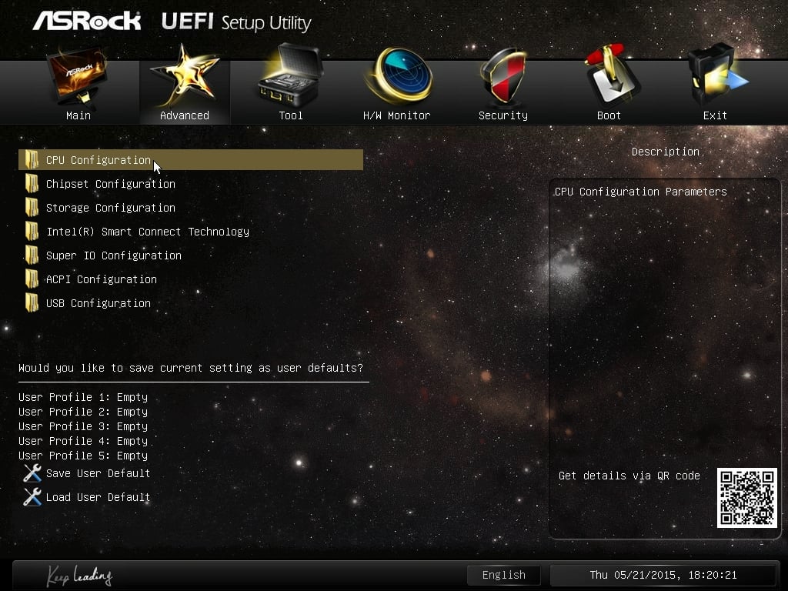Image resolution: width=788 pixels, height=591 pixels.
Task: Switch to the Main tab label
Action: (x=78, y=115)
